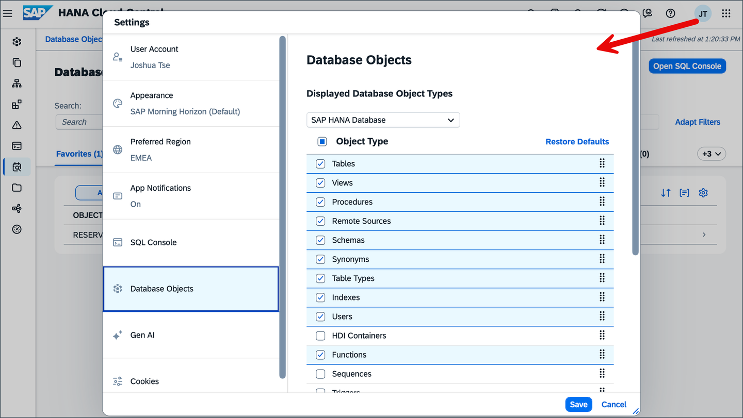Open the help question mark icon
Viewport: 743px width, 418px height.
[671, 13]
